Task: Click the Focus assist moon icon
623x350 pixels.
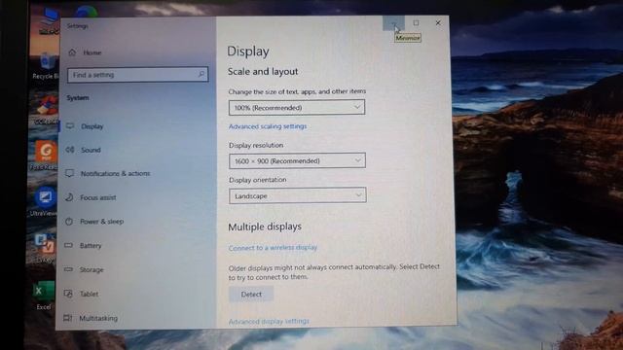Action: pos(69,197)
